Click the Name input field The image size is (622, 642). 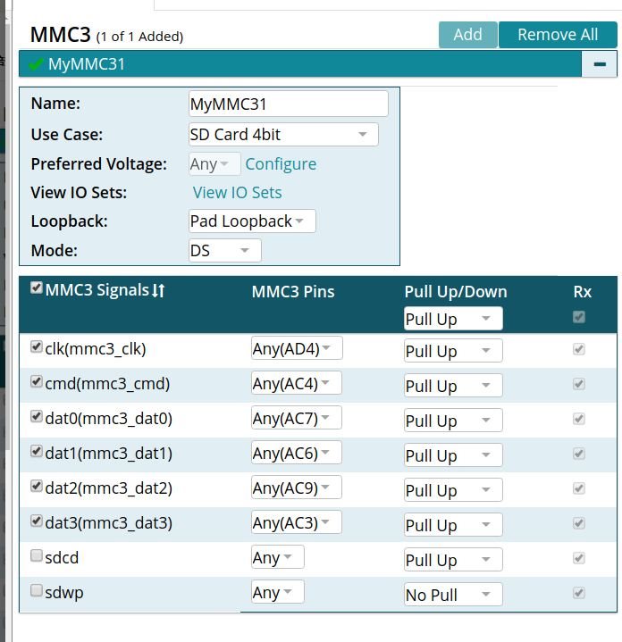289,104
